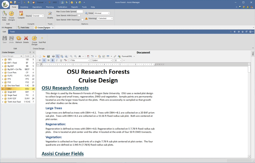The width and height of the screenshot is (255, 163).
Task: Open the paragraph style dropdown
Action: click(89, 60)
